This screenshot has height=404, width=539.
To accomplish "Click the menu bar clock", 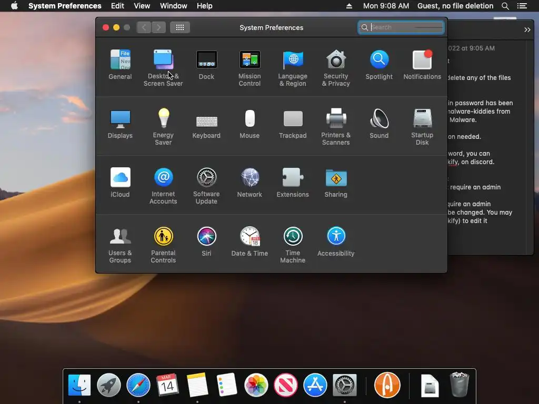I will tap(386, 6).
